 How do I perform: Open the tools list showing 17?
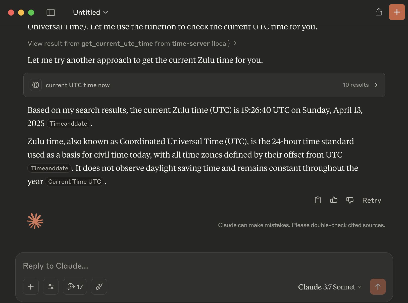point(75,287)
